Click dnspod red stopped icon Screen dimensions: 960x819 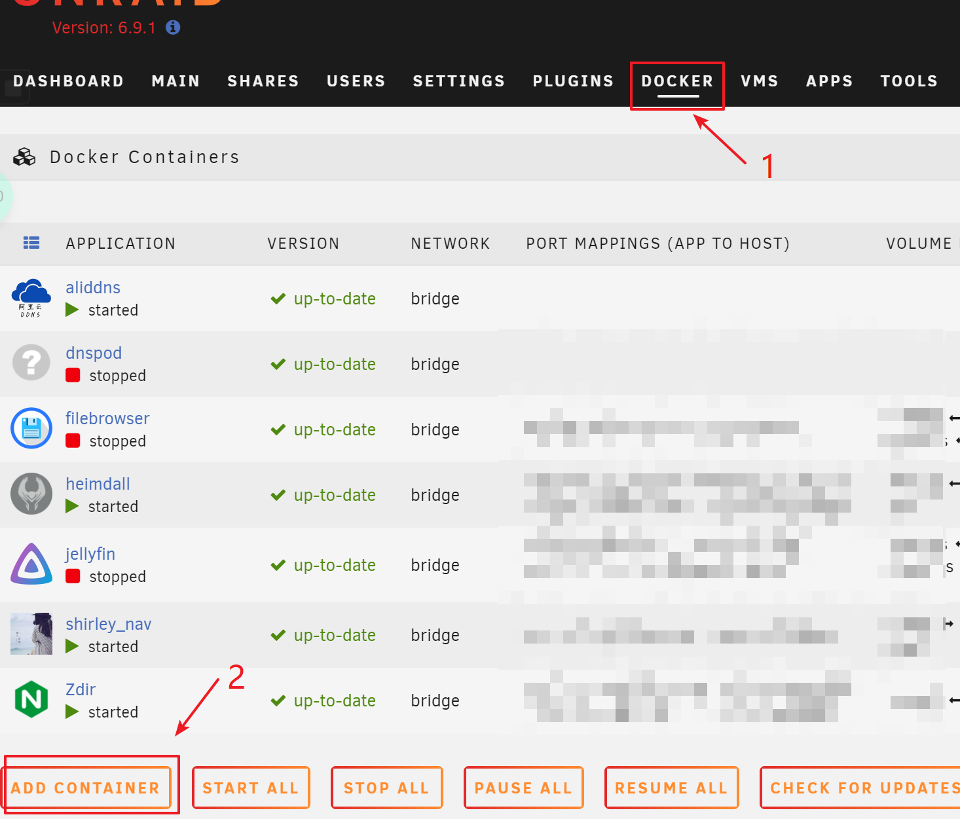point(73,375)
